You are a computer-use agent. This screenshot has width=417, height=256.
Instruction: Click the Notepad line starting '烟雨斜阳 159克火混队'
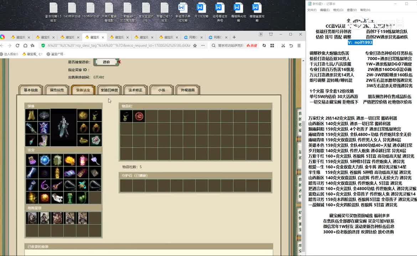(x=355, y=129)
